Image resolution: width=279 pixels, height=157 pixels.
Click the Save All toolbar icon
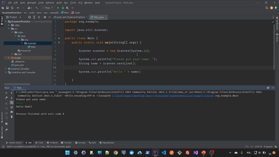coord(7,8)
